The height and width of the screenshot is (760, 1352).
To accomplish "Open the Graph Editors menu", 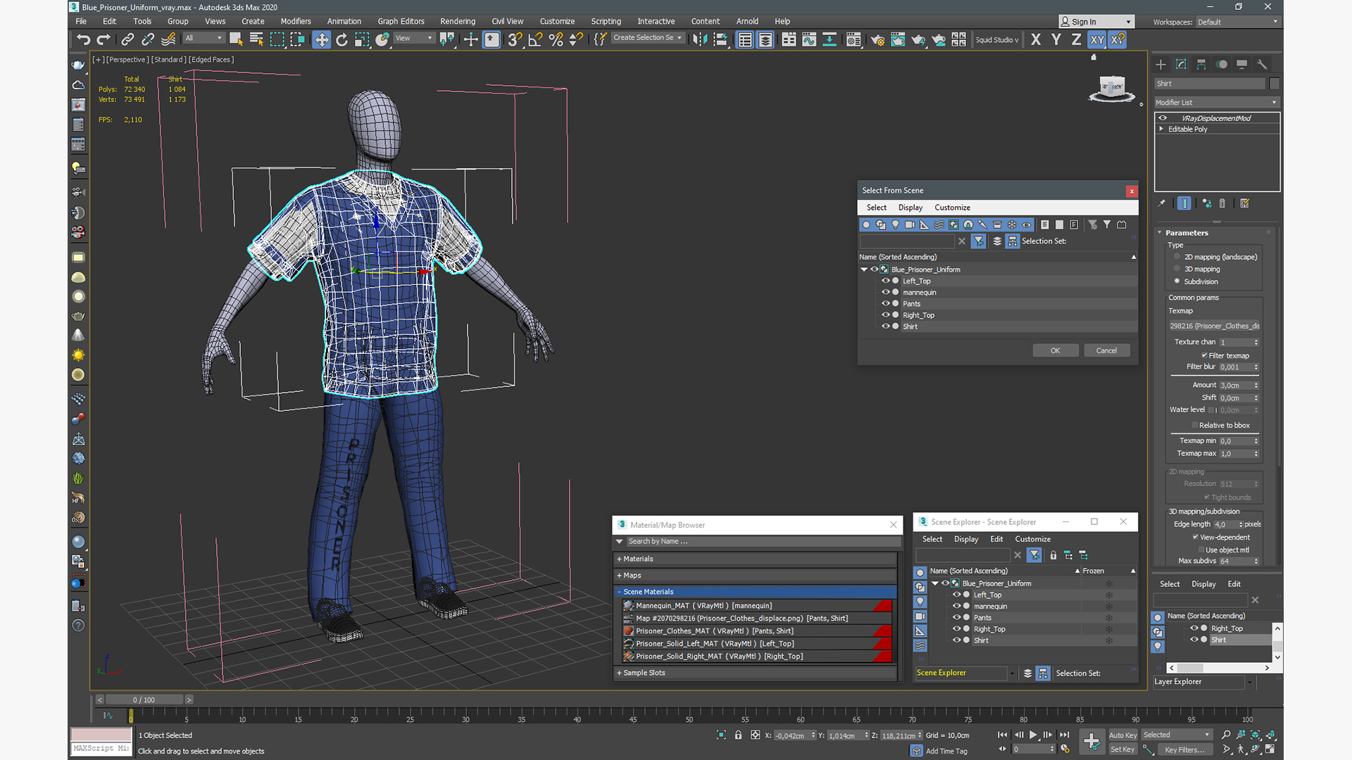I will pos(401,21).
